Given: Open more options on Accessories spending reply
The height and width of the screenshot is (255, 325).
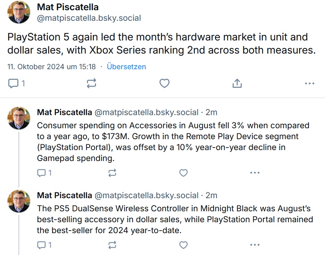Looking at the screenshot, I should 255,173.
